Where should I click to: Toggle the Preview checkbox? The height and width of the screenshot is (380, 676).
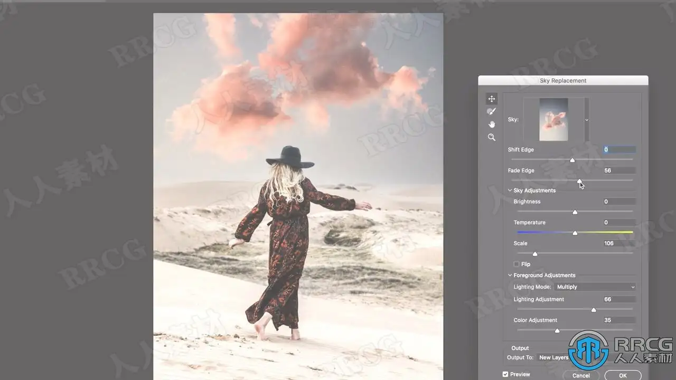(x=505, y=375)
